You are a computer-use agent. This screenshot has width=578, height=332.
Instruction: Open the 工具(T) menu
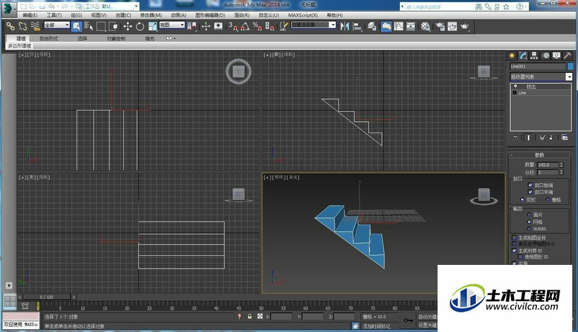[54, 15]
